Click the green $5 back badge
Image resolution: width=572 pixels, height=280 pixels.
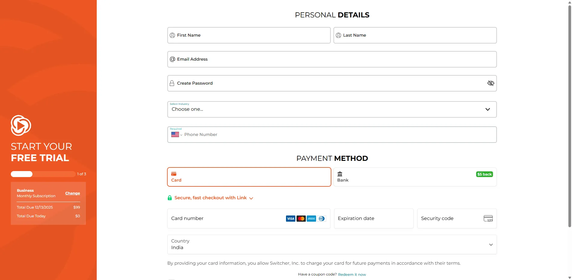click(484, 174)
